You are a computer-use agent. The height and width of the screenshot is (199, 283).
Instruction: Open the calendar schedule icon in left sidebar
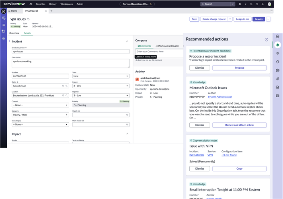click(4, 18)
